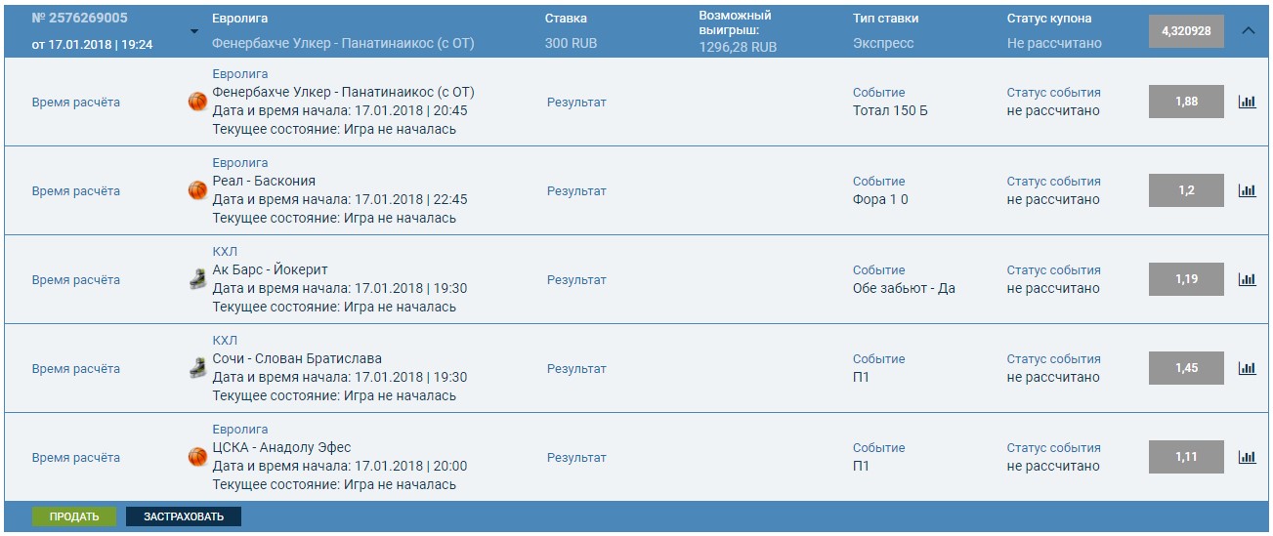The height and width of the screenshot is (536, 1273).
Task: Click coupon number № 2576269005
Action: click(x=79, y=19)
